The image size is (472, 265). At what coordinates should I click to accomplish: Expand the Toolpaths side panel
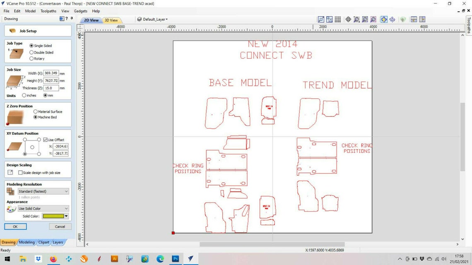tap(469, 25)
